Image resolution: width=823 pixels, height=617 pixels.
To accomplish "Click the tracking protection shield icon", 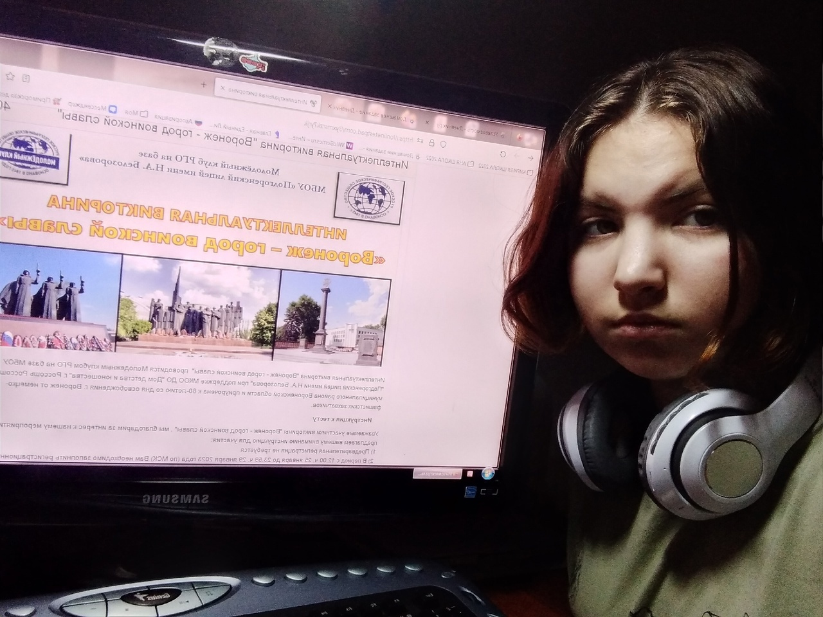I will point(442,144).
